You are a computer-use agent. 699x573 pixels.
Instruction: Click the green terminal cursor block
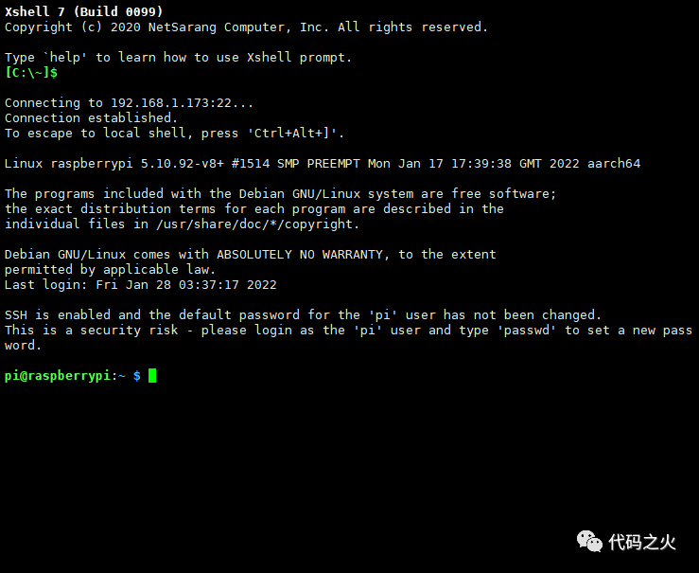152,375
